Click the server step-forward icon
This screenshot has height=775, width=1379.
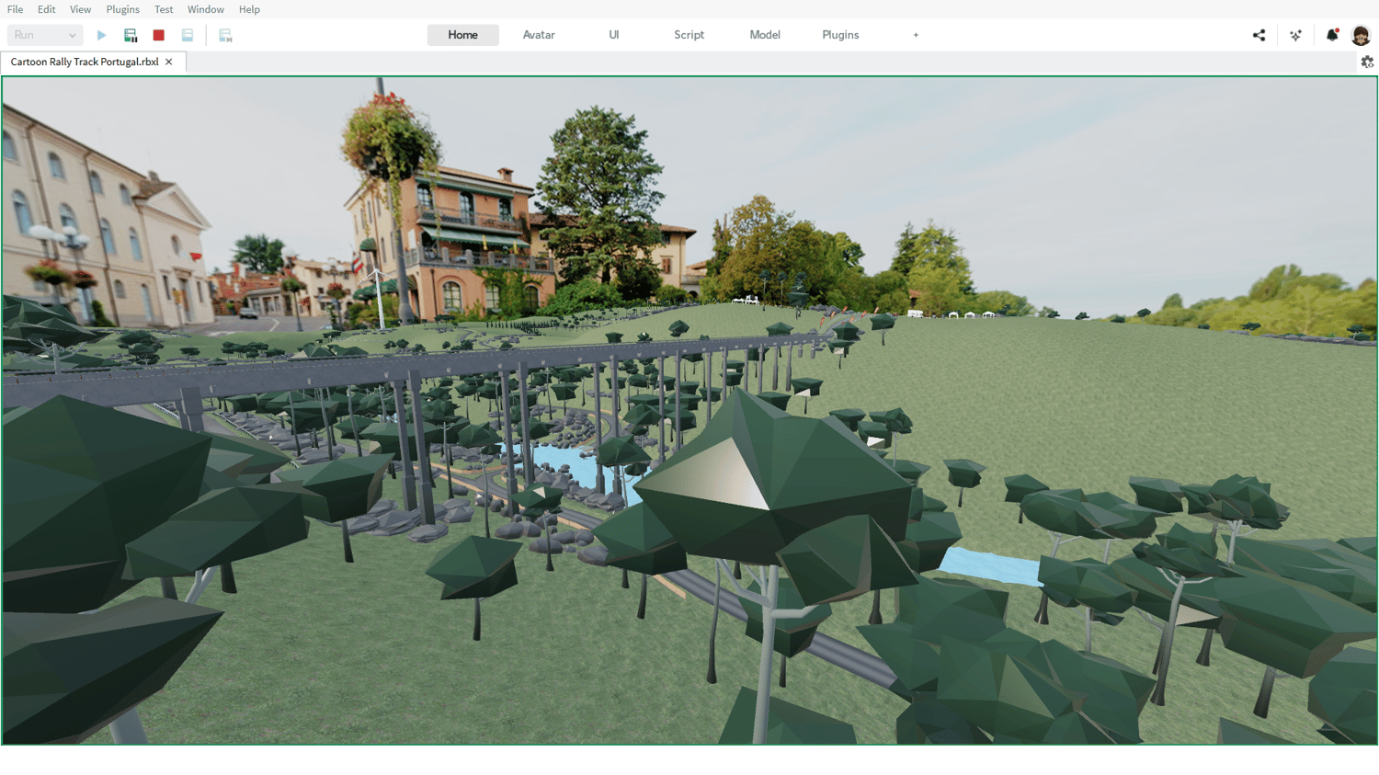point(225,35)
